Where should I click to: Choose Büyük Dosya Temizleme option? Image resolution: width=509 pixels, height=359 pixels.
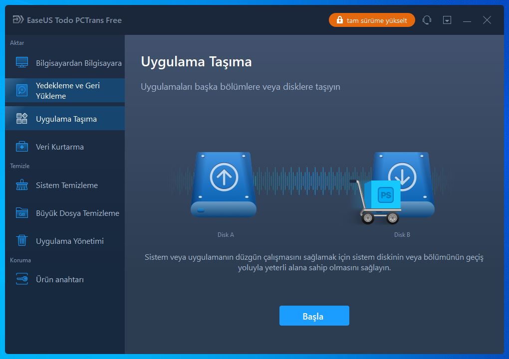pyautogui.click(x=65, y=213)
